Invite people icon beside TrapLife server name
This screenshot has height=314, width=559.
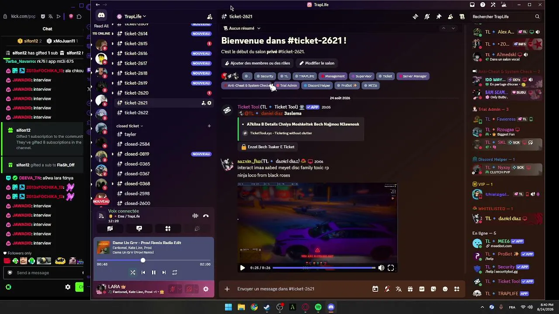[210, 17]
